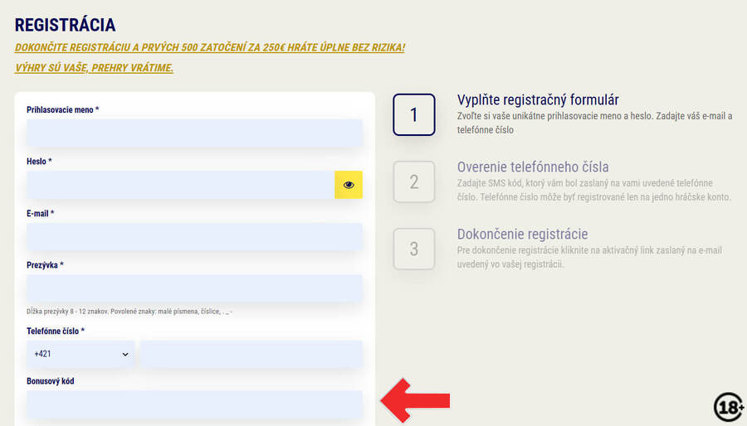
Task: Click the "Prezývka *" label
Action: coord(45,265)
